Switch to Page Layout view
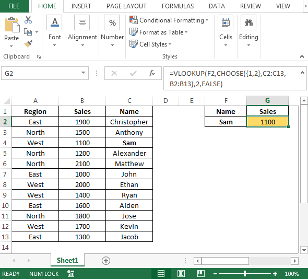The height and width of the screenshot is (279, 308). point(181,273)
